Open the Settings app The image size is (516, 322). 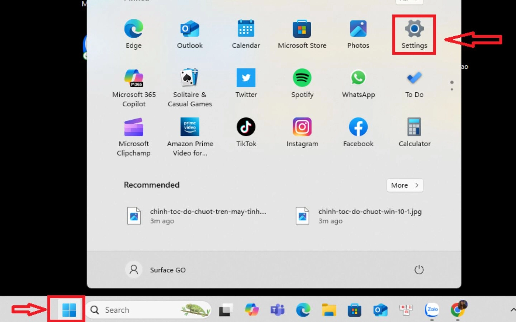[414, 33]
